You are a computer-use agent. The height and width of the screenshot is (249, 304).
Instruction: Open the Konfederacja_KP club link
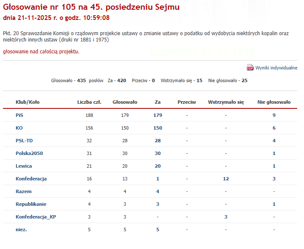tap(36, 217)
